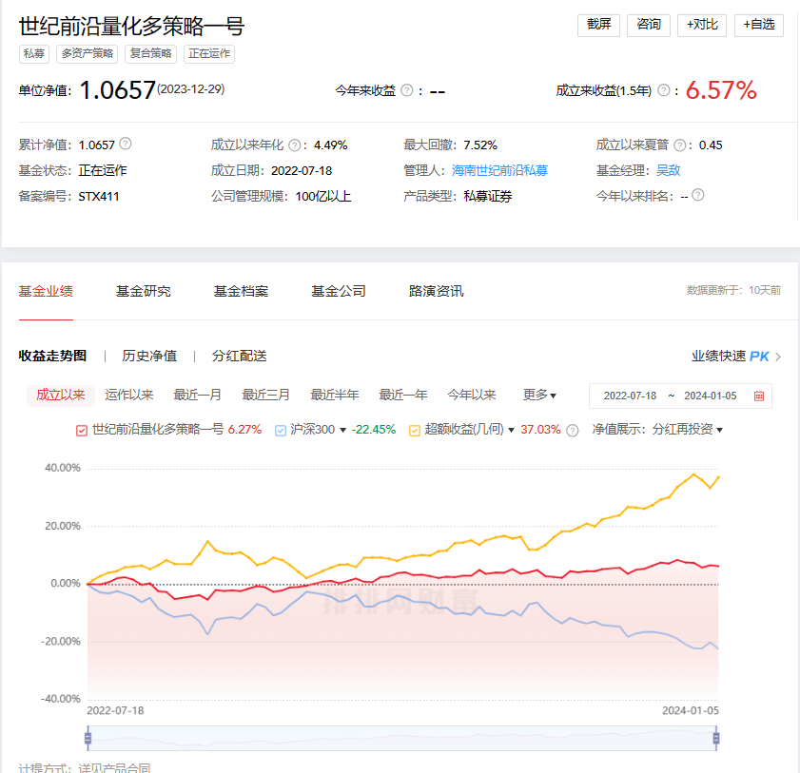Switch to the 基金研究 tab

[144, 291]
